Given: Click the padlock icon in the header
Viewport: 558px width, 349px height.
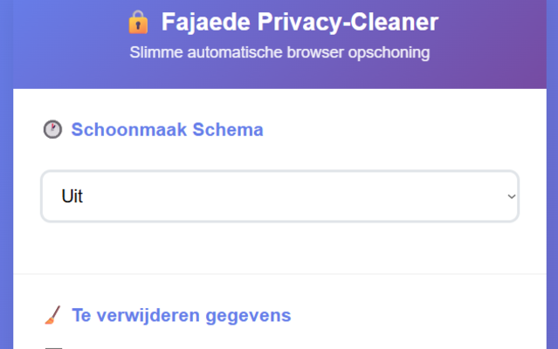Looking at the screenshot, I should [x=137, y=22].
